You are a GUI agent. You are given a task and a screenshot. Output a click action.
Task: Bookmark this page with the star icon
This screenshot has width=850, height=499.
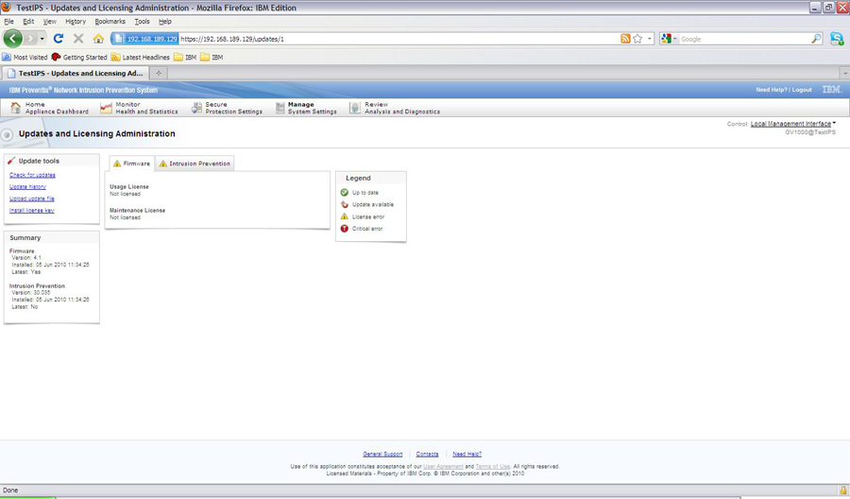pos(637,39)
